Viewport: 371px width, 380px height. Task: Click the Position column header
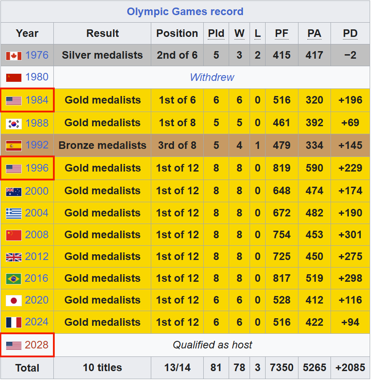click(177, 33)
